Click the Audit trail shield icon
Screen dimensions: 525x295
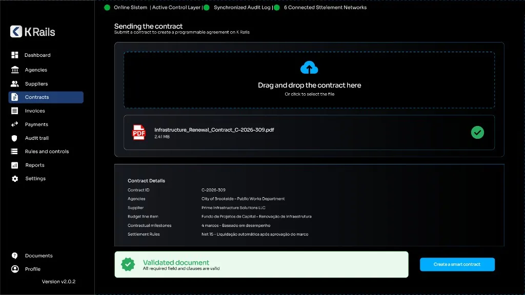click(x=14, y=138)
